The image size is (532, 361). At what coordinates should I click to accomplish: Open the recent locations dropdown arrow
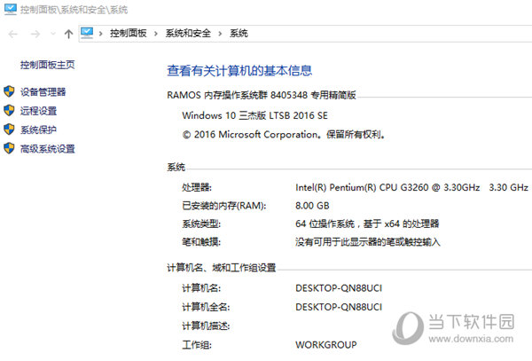point(53,34)
